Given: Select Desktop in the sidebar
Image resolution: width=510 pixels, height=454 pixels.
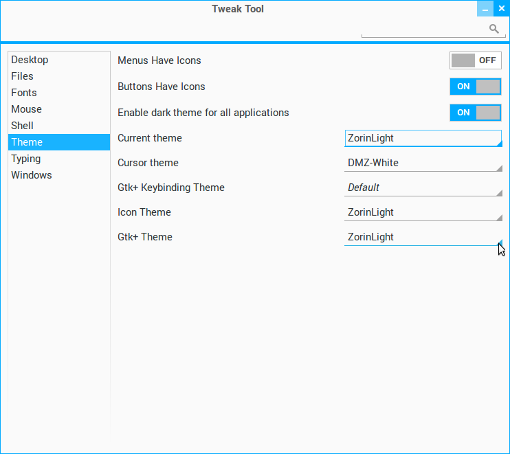Looking at the screenshot, I should [30, 60].
